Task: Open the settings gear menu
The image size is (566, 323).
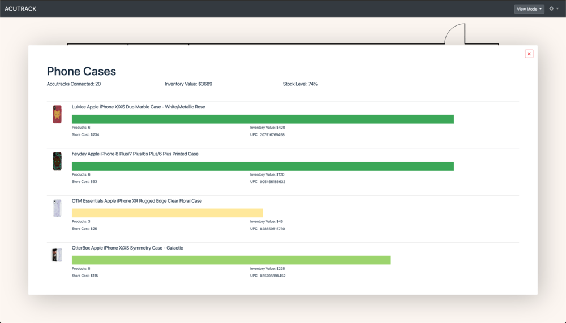Action: click(554, 8)
